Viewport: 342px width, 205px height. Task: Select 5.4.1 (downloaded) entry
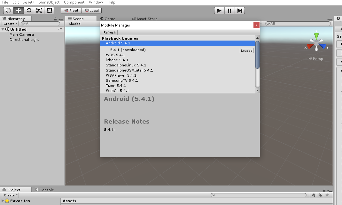[128, 50]
